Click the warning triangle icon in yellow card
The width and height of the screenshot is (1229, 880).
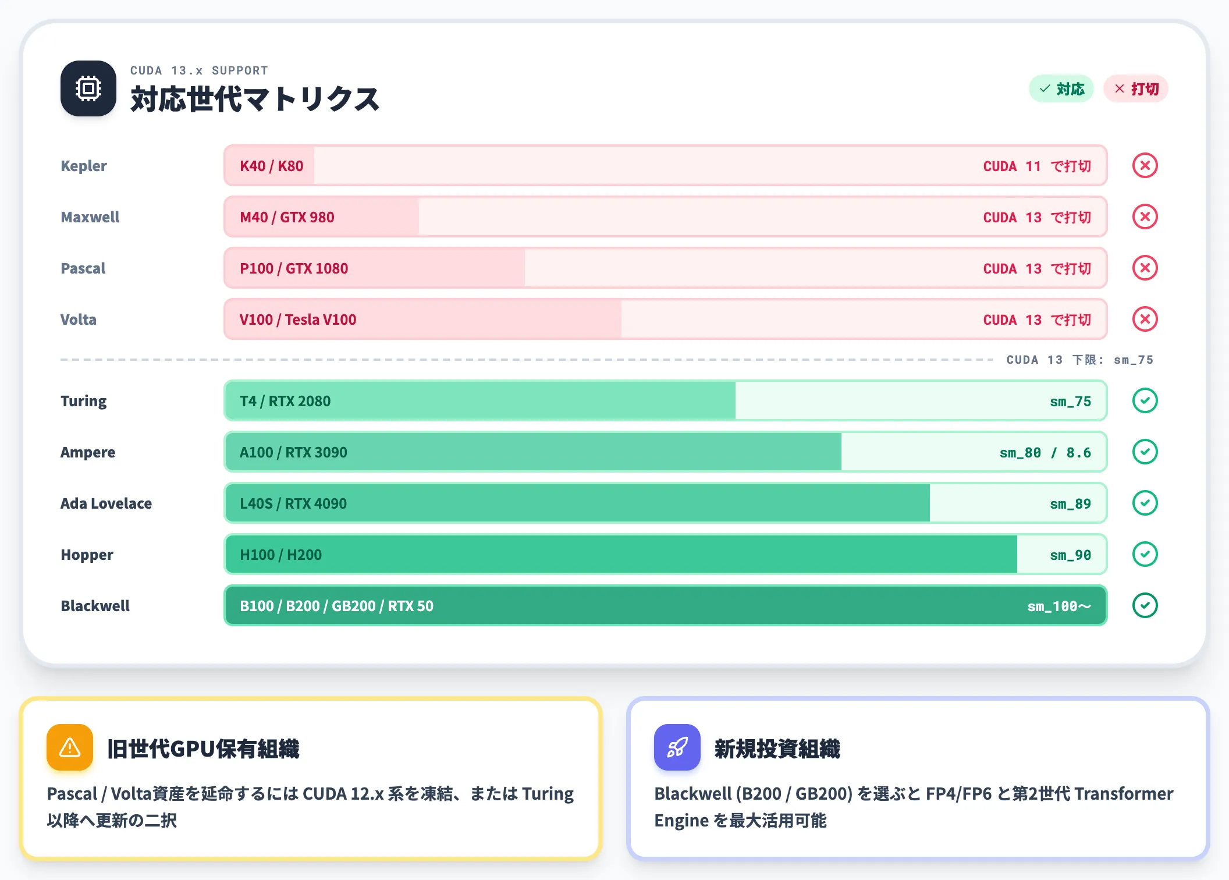click(70, 747)
